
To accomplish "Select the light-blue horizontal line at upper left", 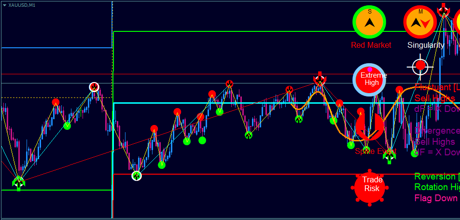I will pos(56,47).
